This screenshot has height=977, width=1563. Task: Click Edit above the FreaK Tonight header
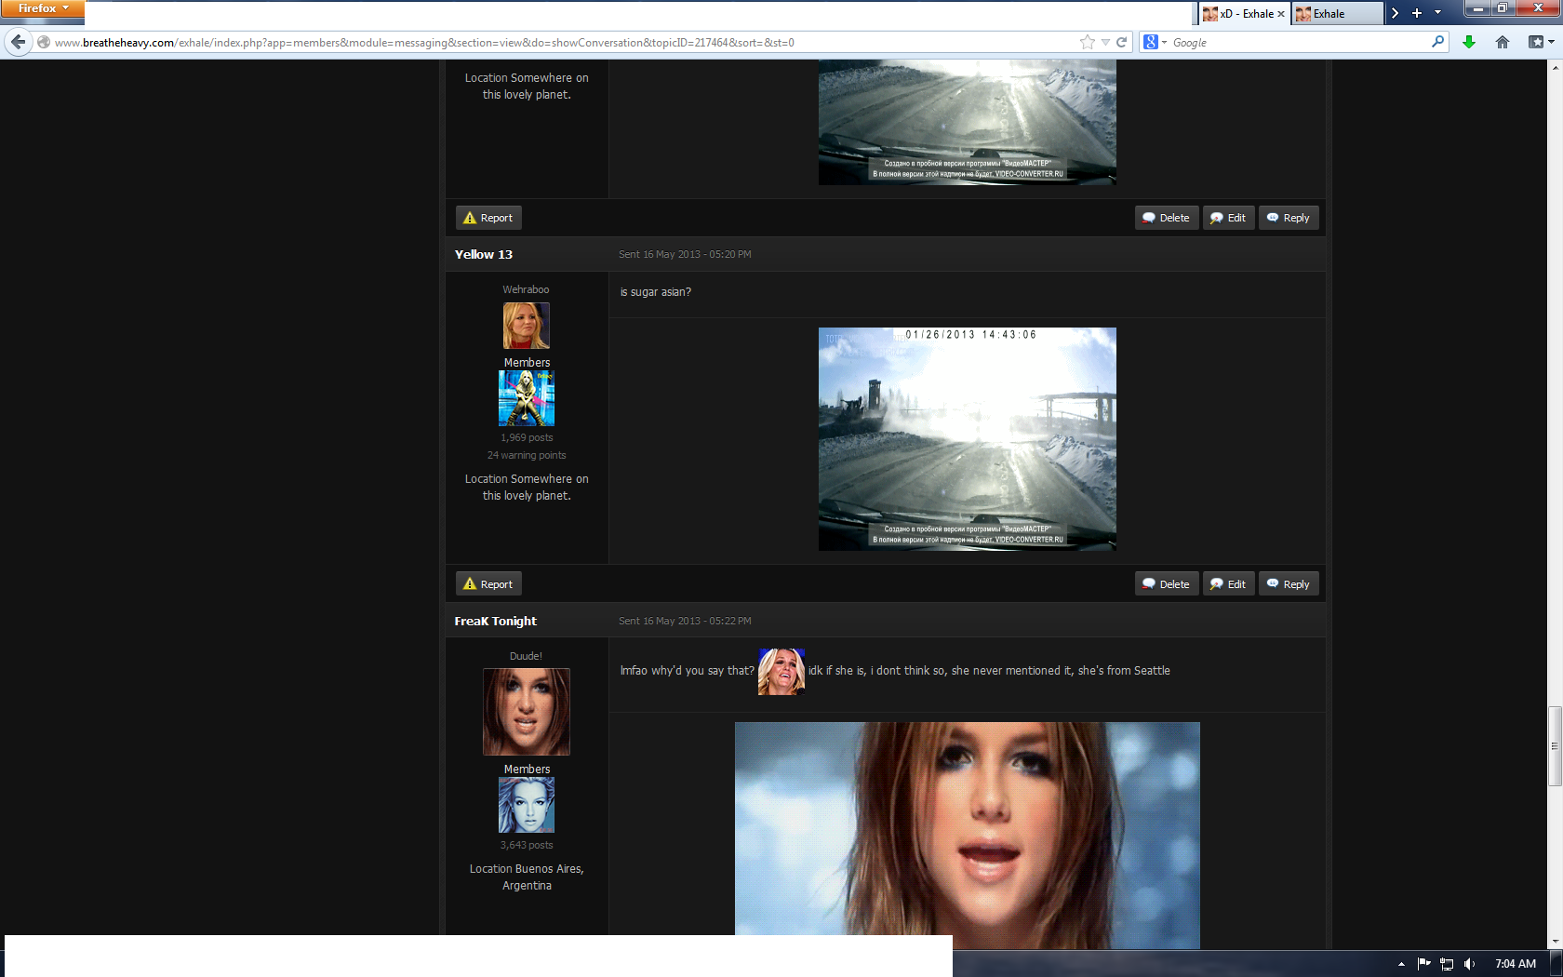[x=1229, y=584]
